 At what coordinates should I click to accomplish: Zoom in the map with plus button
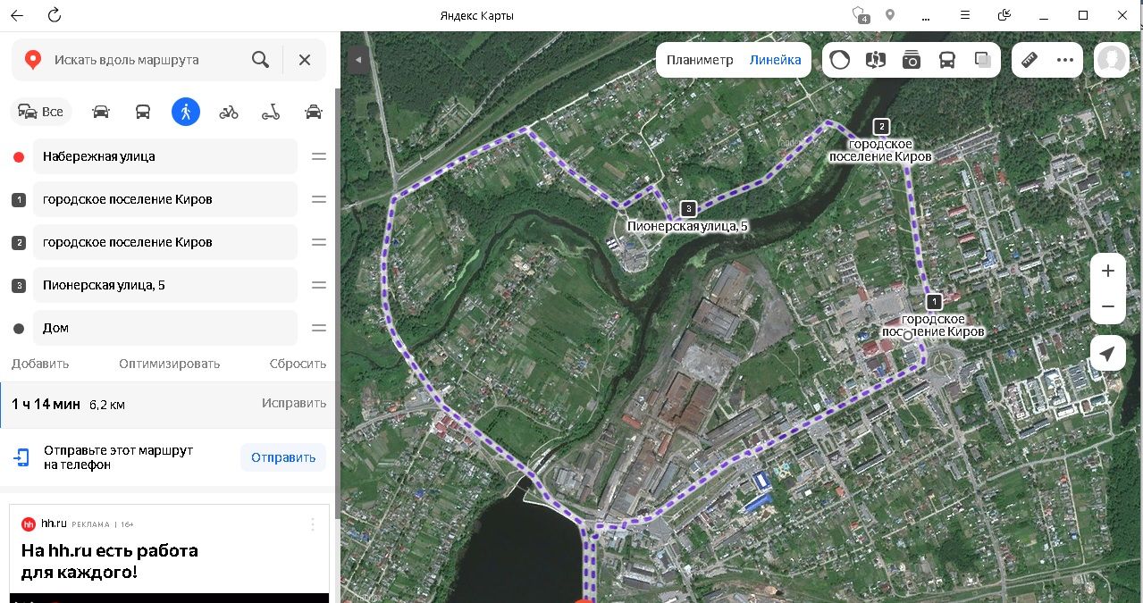coord(1108,271)
